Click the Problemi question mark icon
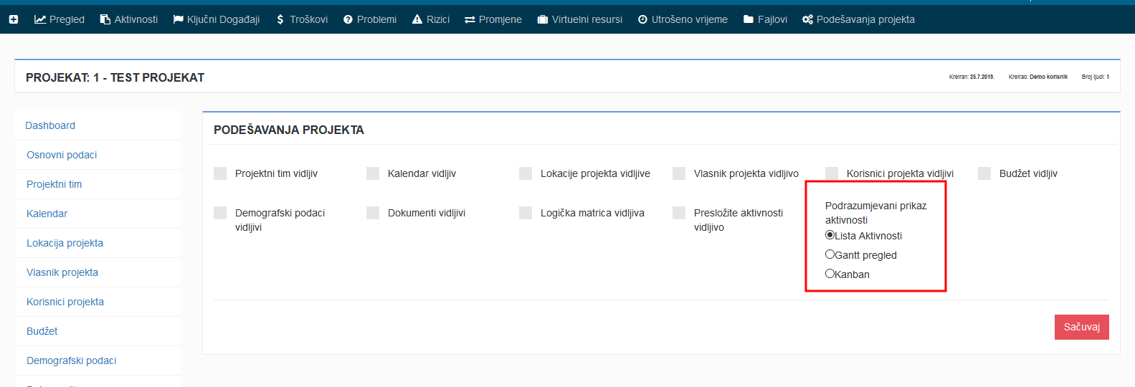The image size is (1135, 387). tap(348, 19)
